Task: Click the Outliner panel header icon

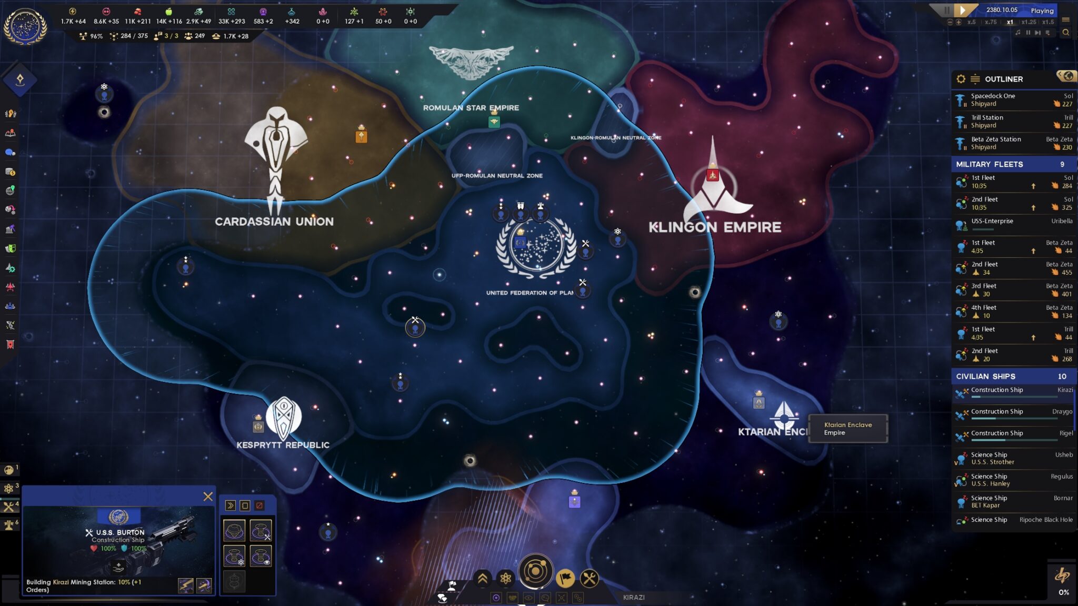Action: tap(960, 79)
